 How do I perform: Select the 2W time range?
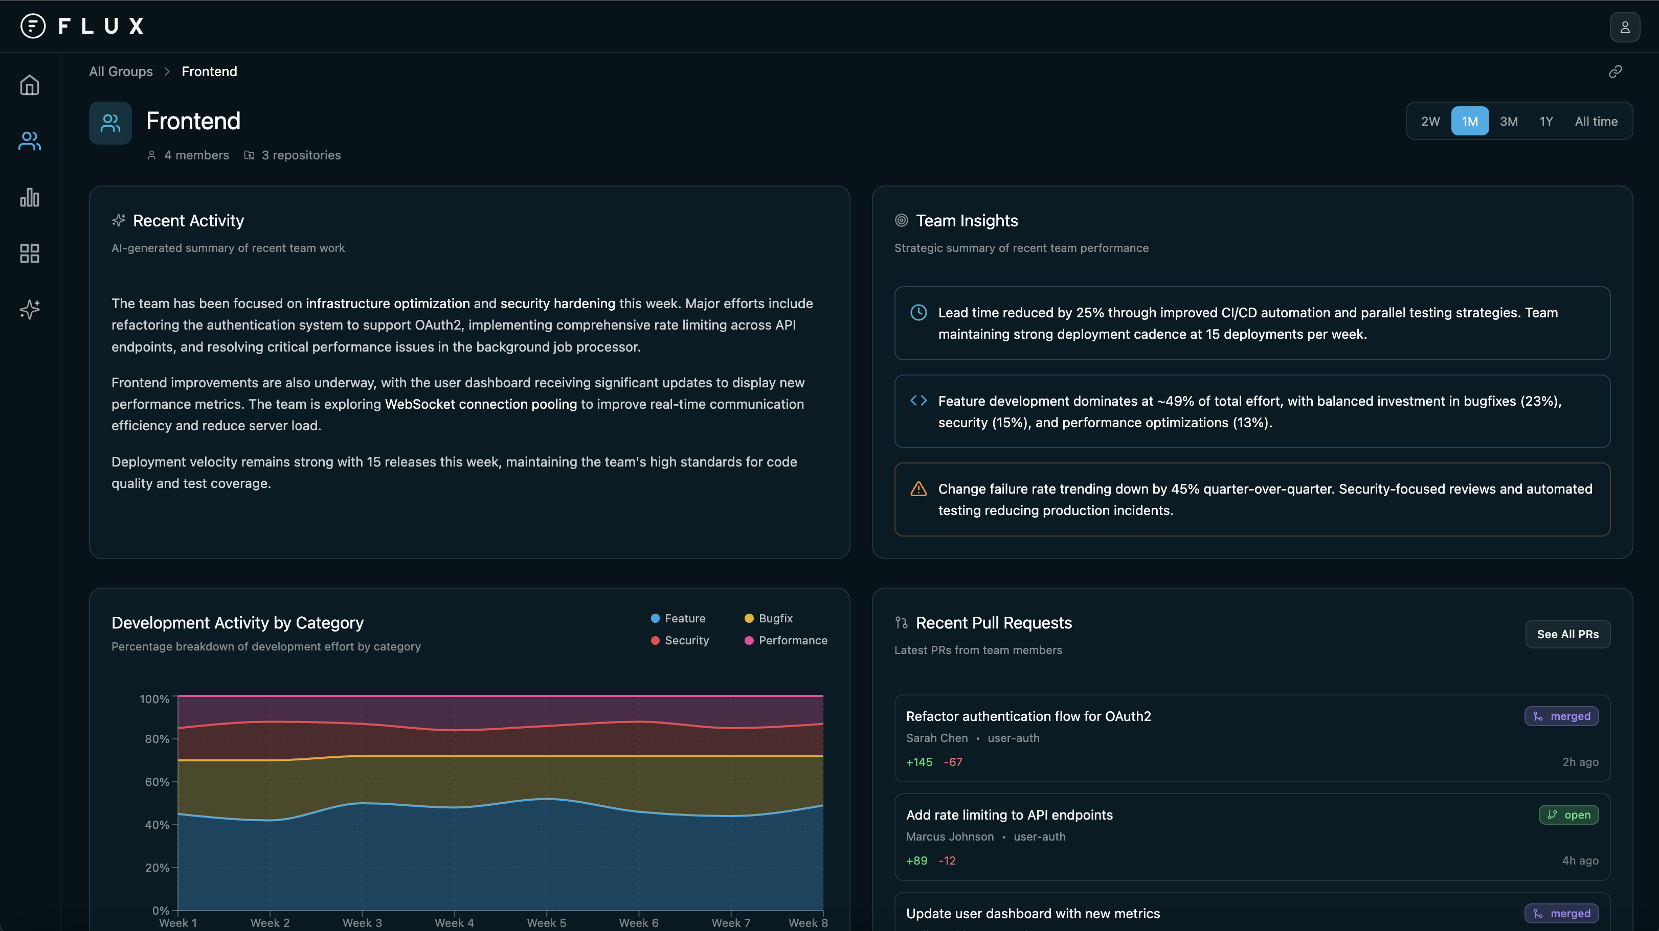1430,122
